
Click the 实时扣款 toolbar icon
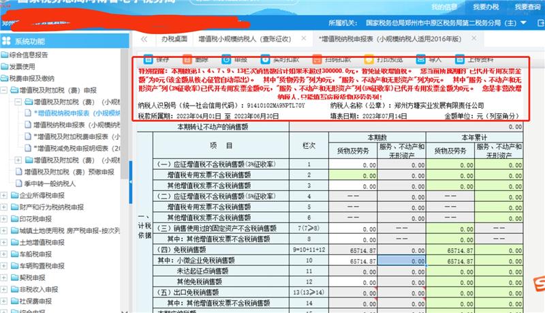265,60
